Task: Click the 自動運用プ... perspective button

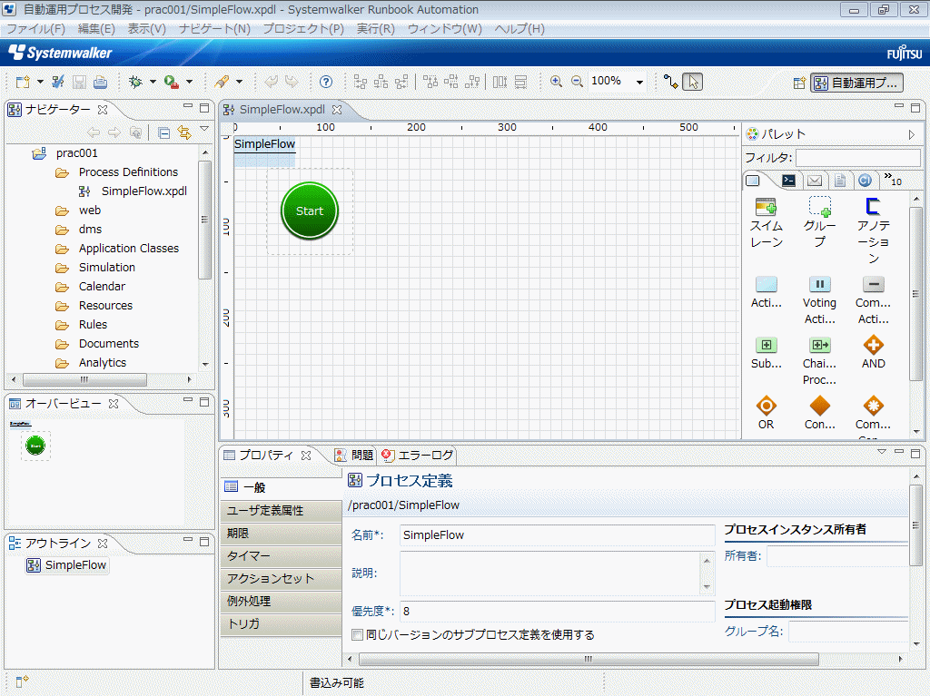Action: click(857, 83)
